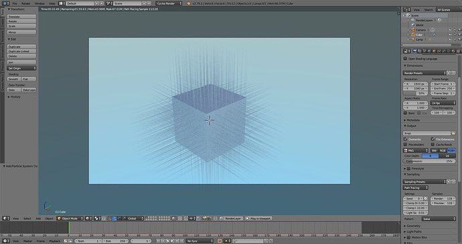
Task: Open the File menu
Action: pyautogui.click(x=15, y=3)
